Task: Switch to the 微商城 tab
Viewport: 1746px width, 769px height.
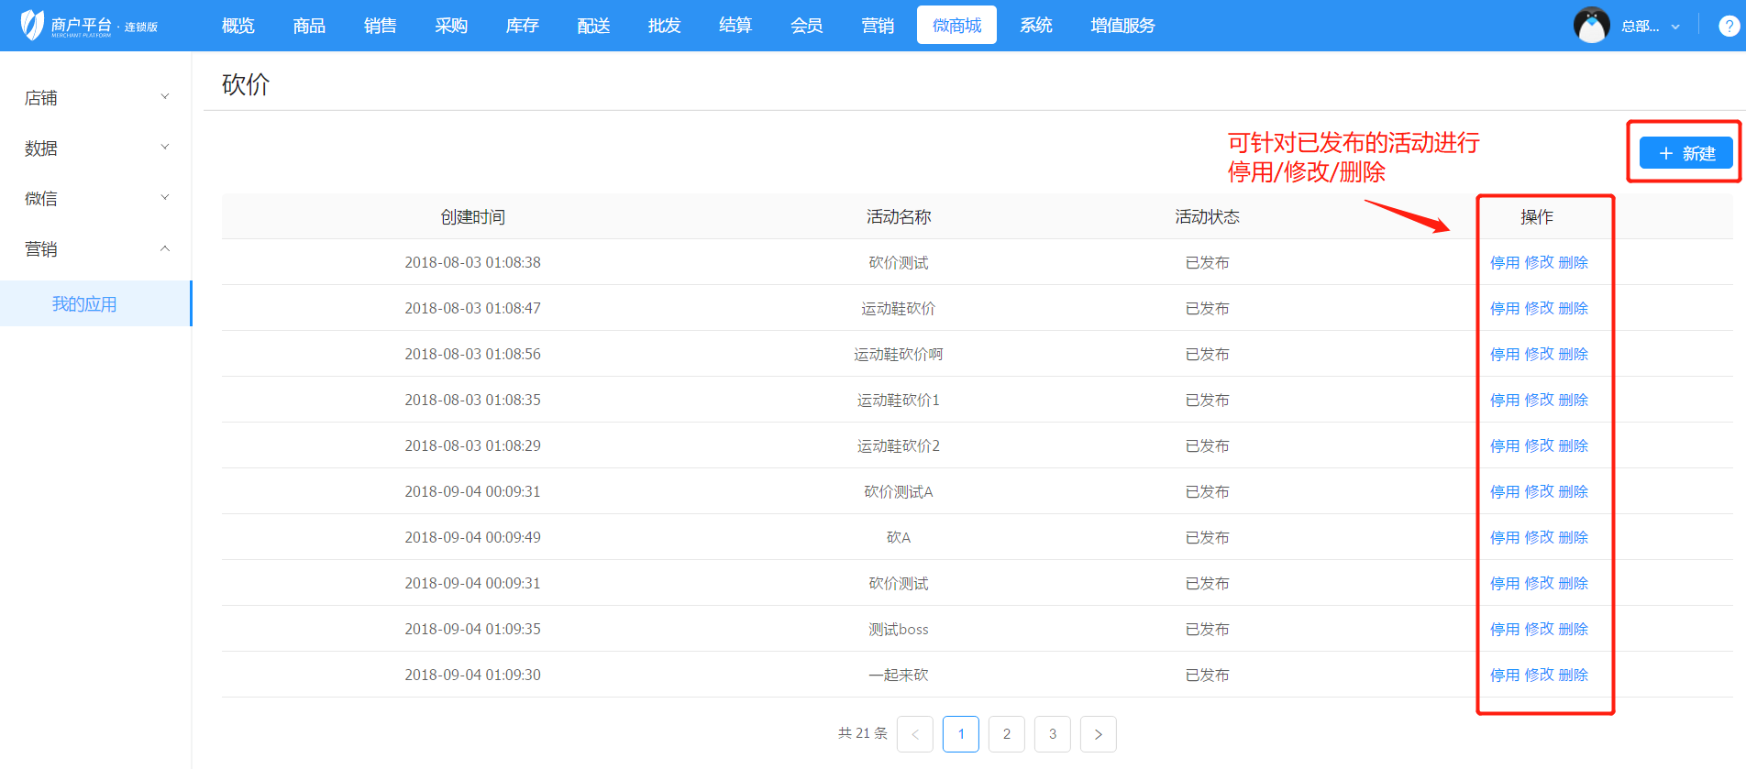Action: [956, 26]
